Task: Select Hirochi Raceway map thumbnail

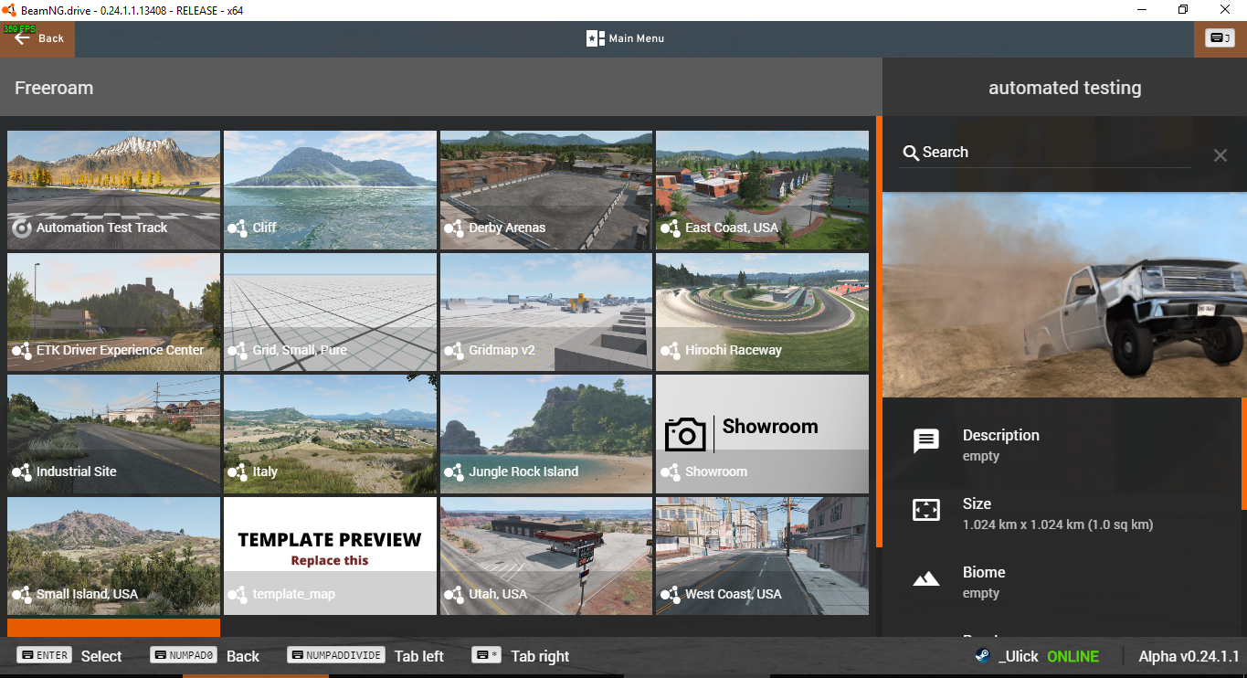Action: (762, 313)
